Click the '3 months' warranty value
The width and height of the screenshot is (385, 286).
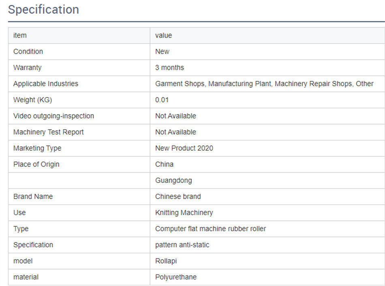(169, 67)
